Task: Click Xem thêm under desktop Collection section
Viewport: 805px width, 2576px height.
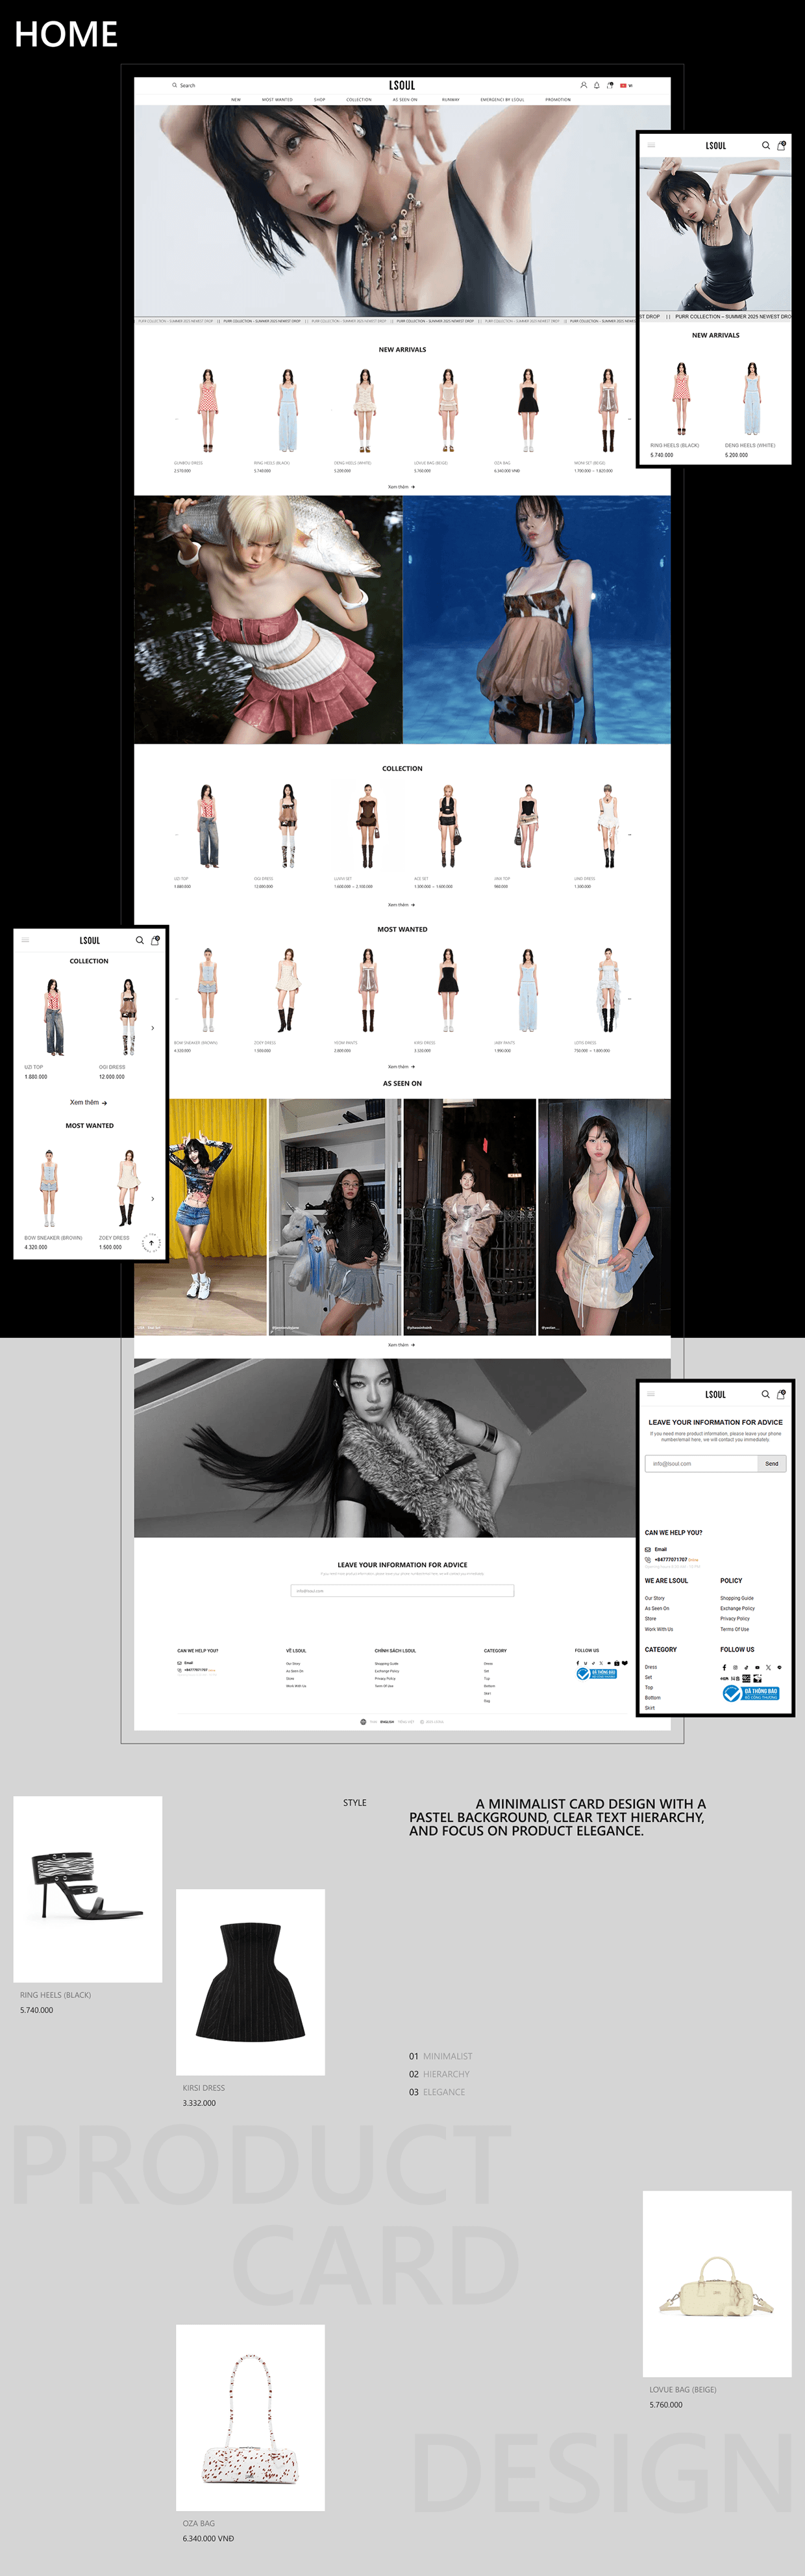Action: tap(401, 905)
